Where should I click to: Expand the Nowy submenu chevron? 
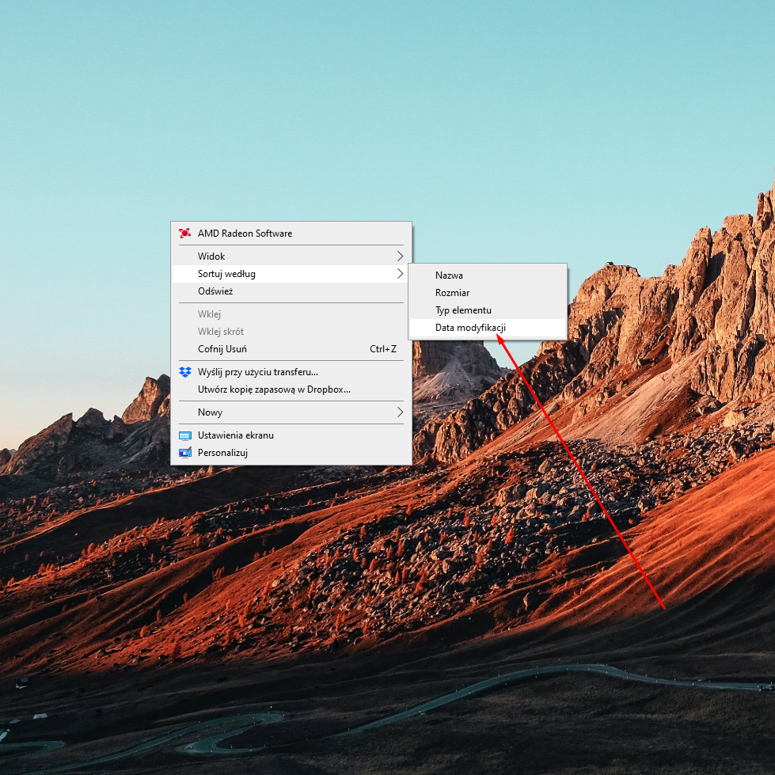[x=400, y=412]
